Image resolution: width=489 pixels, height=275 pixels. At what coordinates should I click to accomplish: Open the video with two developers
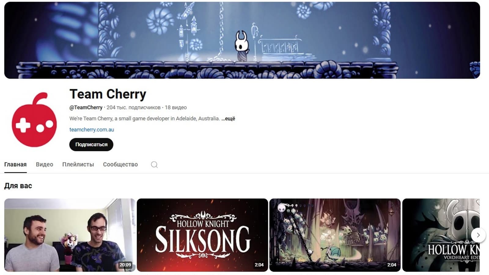pyautogui.click(x=70, y=235)
